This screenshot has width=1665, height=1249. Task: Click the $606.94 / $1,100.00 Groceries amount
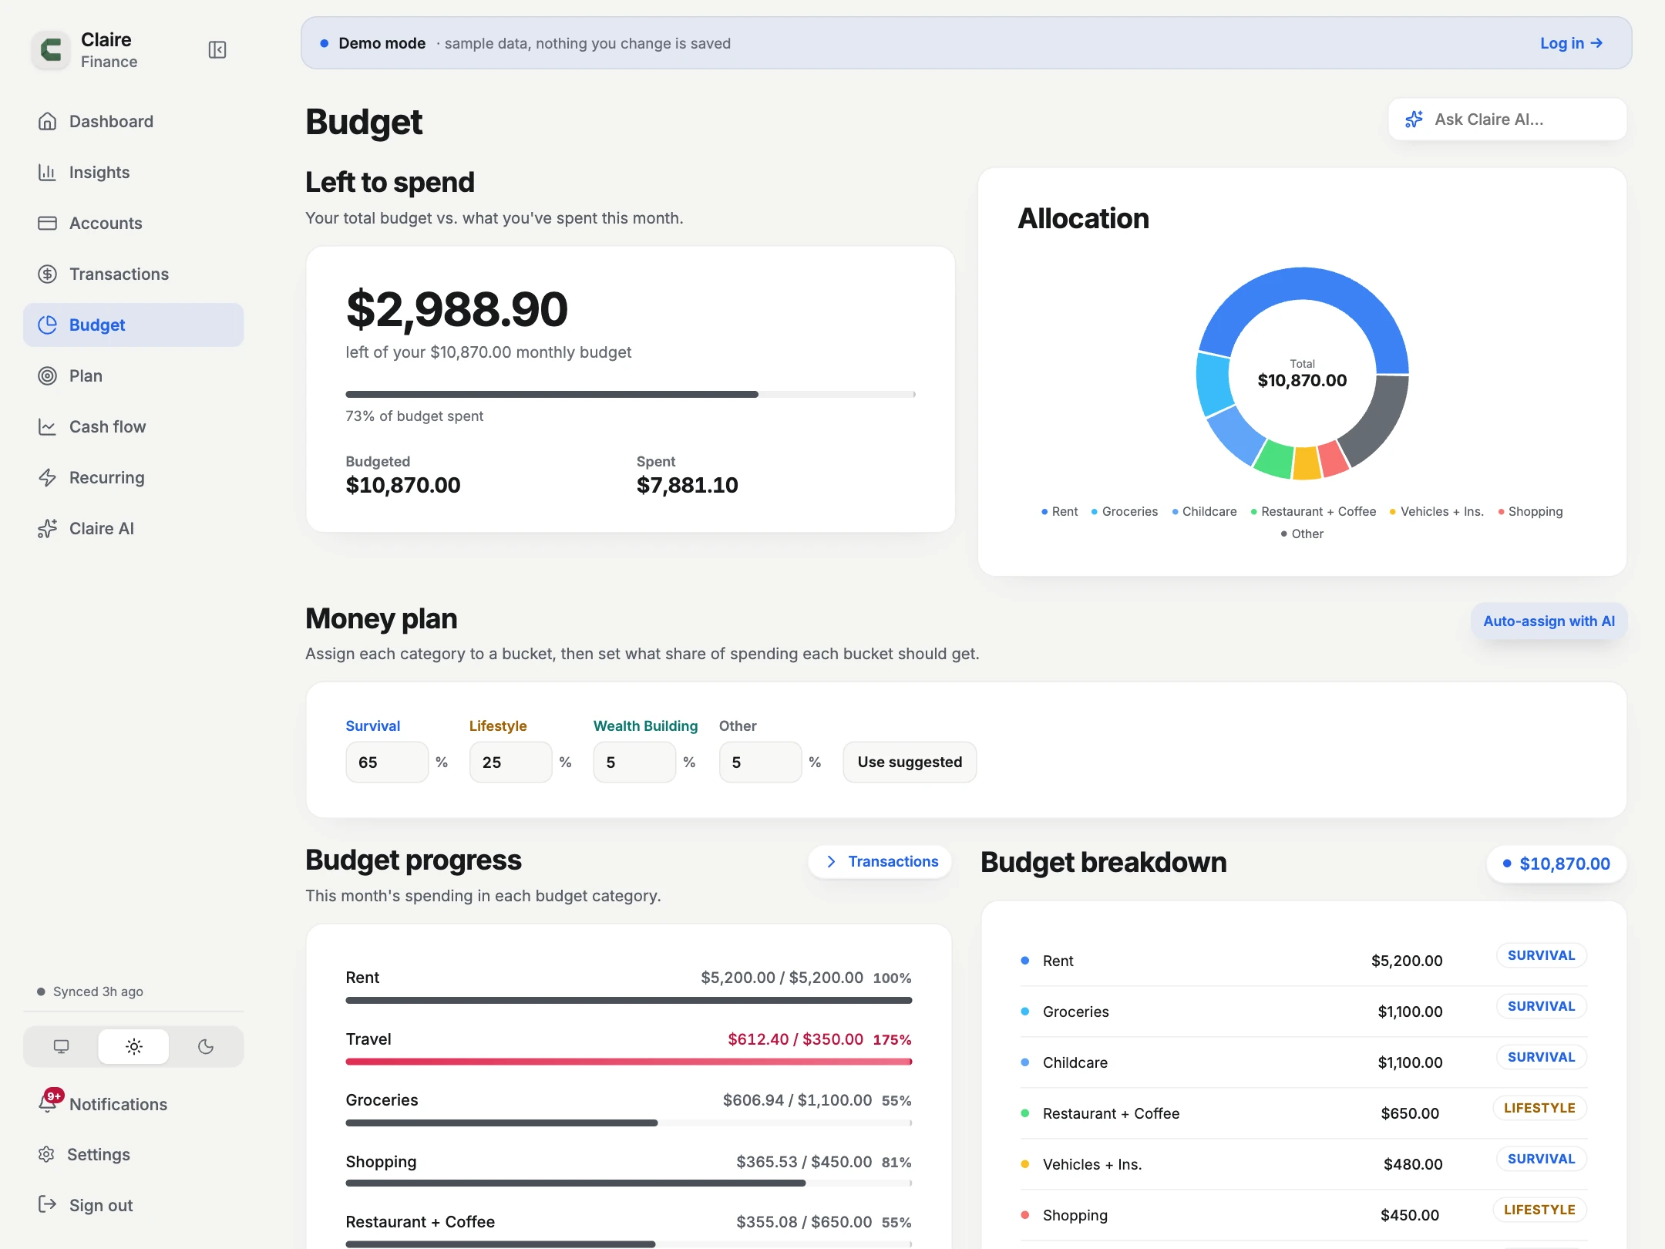pos(797,1100)
